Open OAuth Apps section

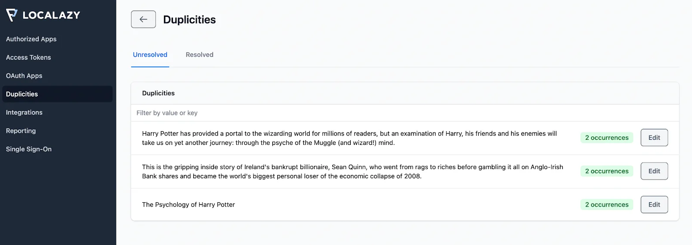[24, 75]
